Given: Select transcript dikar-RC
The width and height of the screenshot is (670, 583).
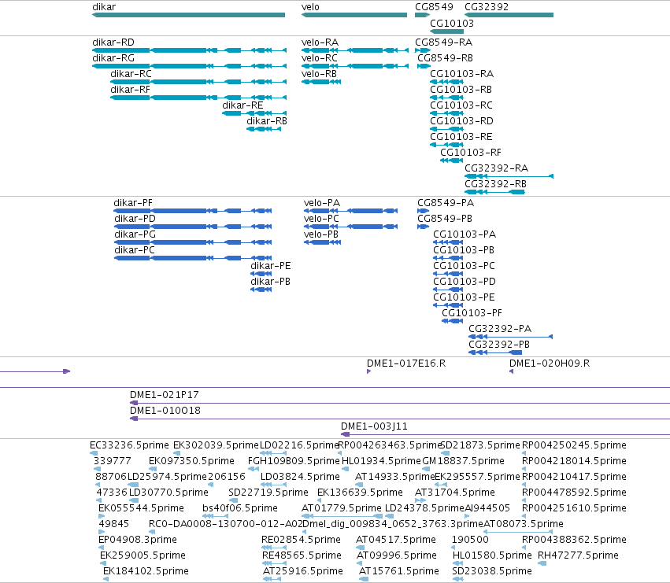Looking at the screenshot, I should (198, 82).
